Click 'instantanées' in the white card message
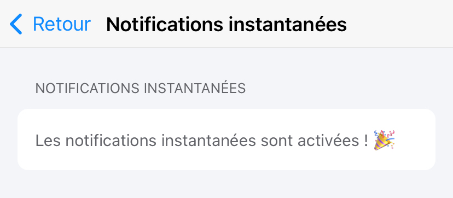 coord(208,141)
